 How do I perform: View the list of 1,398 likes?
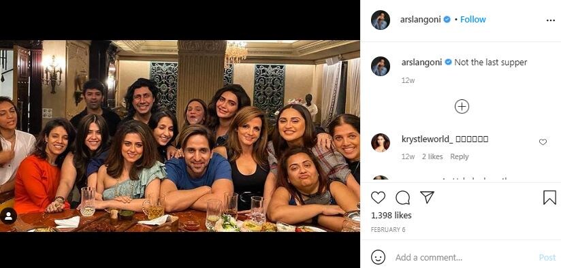coord(391,216)
